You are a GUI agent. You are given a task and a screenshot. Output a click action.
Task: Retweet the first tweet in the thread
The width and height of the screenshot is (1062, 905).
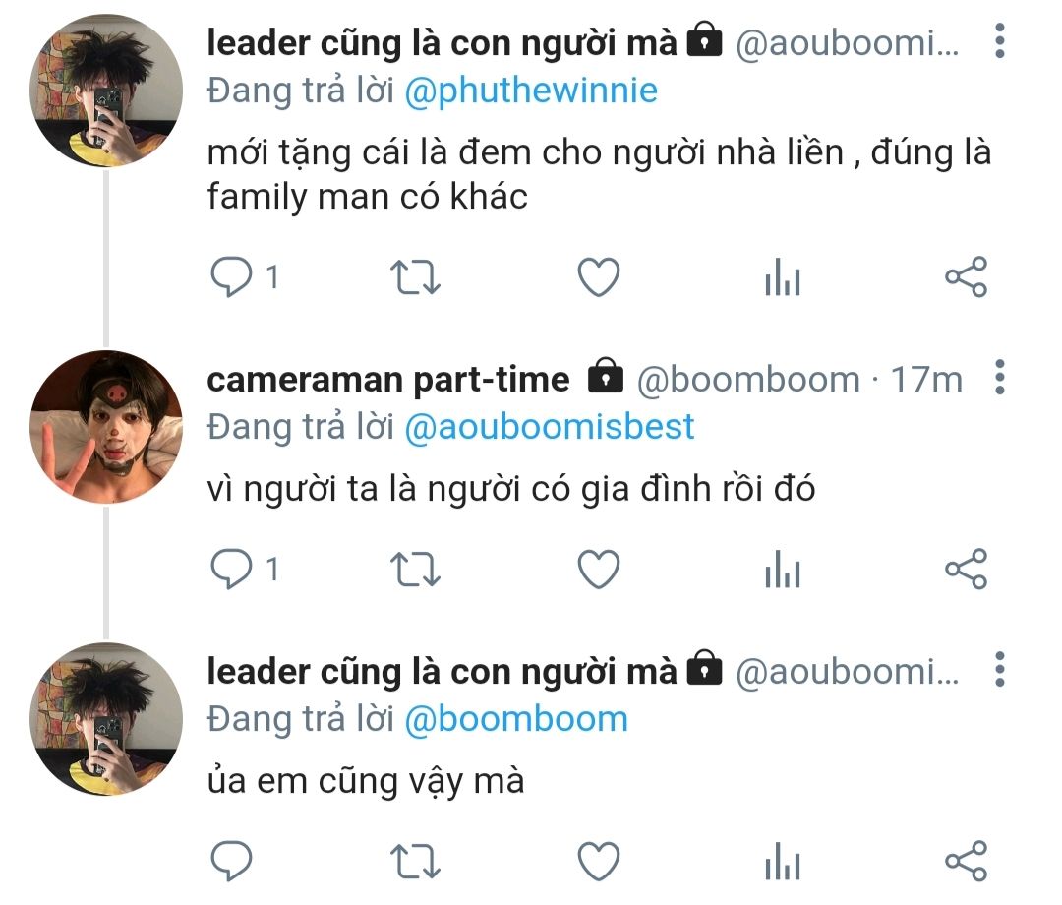coord(416,278)
